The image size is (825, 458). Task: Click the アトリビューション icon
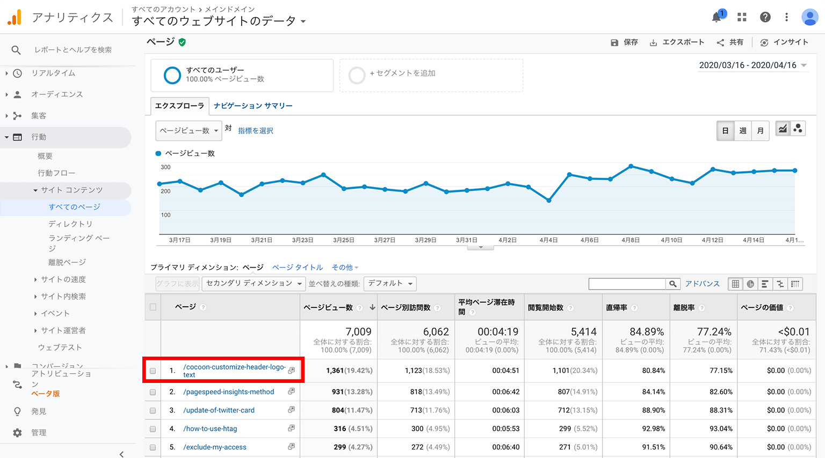coord(18,385)
